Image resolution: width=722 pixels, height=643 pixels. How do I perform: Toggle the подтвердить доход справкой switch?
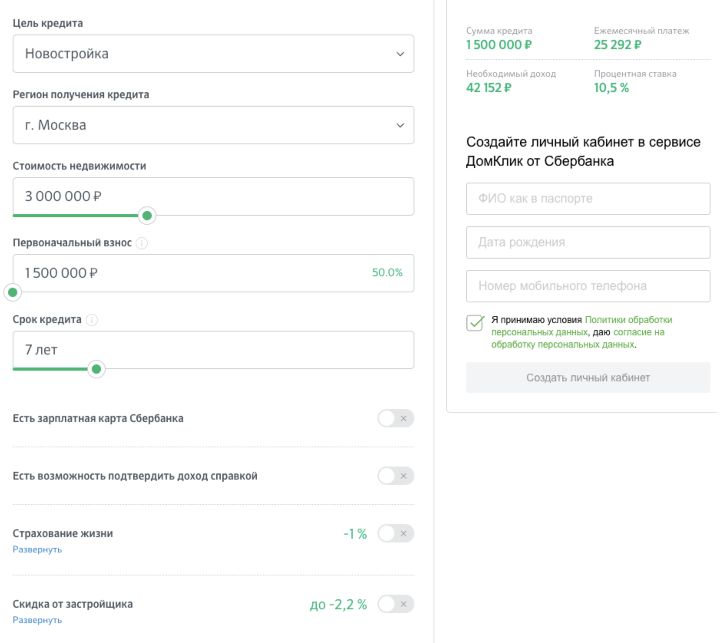[x=396, y=476]
